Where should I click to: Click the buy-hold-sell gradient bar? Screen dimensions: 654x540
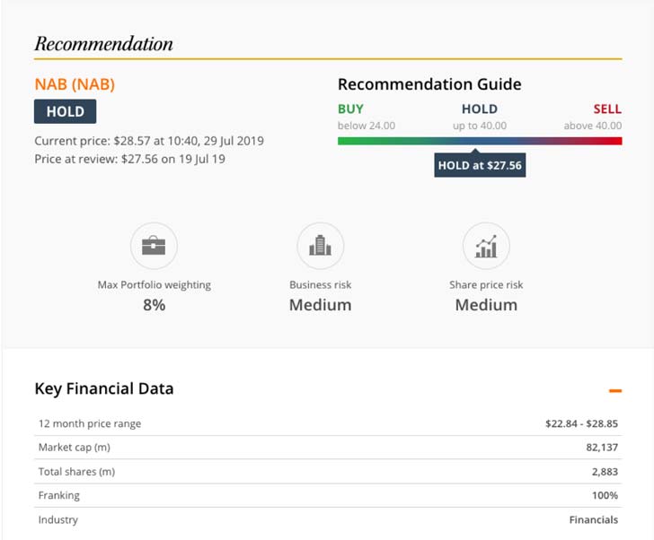(x=480, y=141)
